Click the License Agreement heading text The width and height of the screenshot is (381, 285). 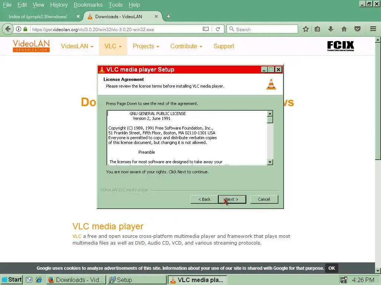(124, 79)
